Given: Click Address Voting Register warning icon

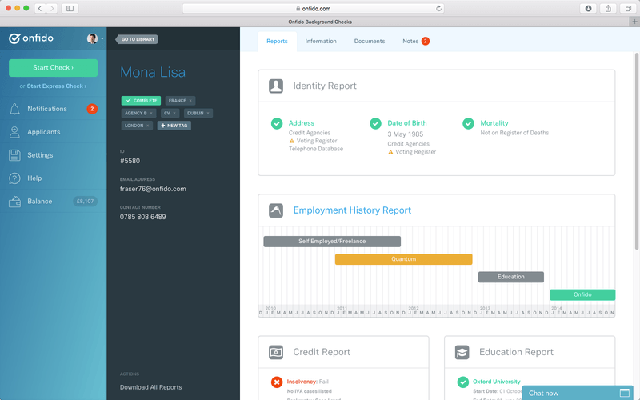Looking at the screenshot, I should coord(292,141).
